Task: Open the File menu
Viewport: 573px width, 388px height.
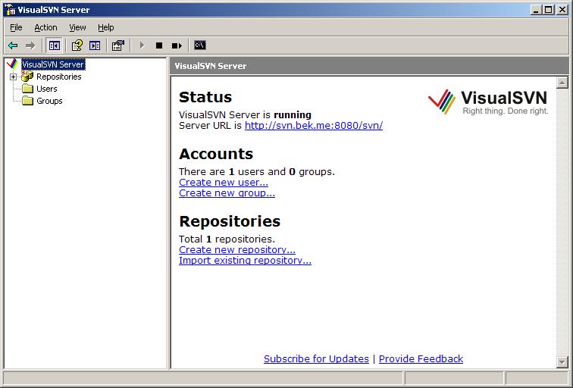Action: coord(16,27)
